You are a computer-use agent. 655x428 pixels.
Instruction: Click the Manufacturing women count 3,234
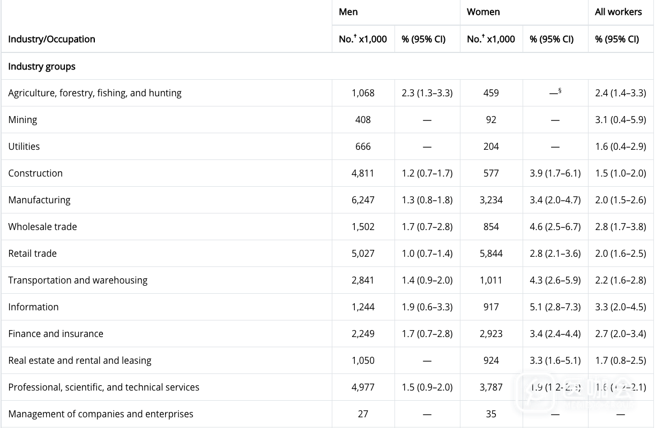(x=491, y=200)
